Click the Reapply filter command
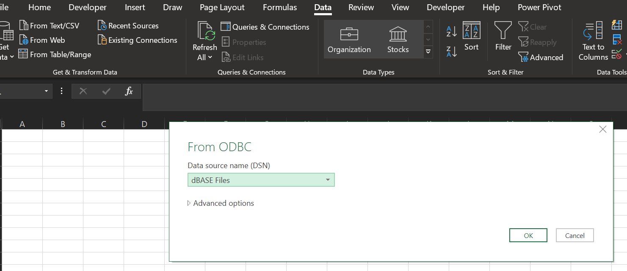 pos(537,42)
